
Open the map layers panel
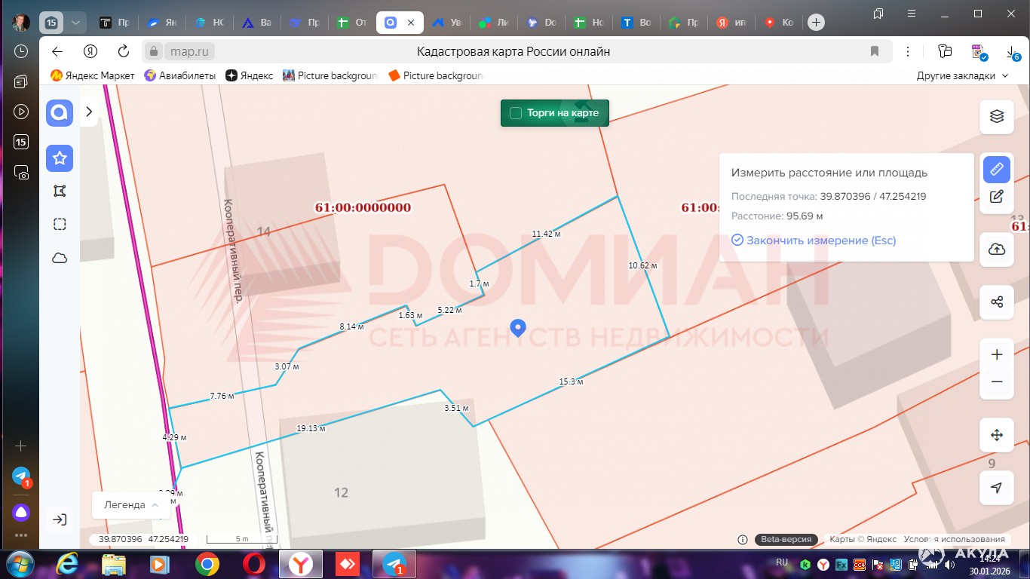[x=997, y=116]
